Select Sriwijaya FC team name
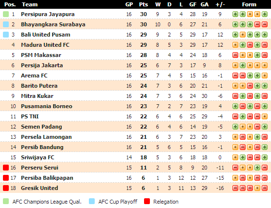Viewport: 271px width, 208px height. [x=38, y=157]
